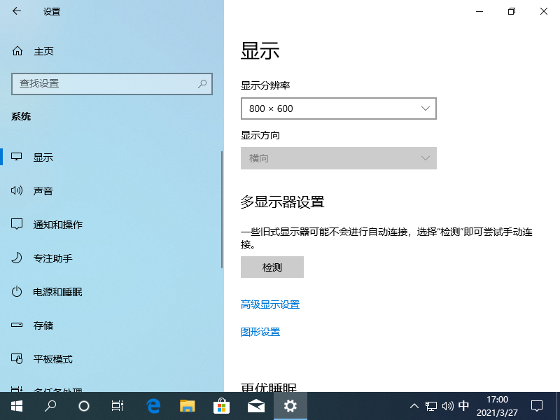Screen dimensions: 560x420
Task: Open the display resolution dropdown
Action: coord(339,108)
